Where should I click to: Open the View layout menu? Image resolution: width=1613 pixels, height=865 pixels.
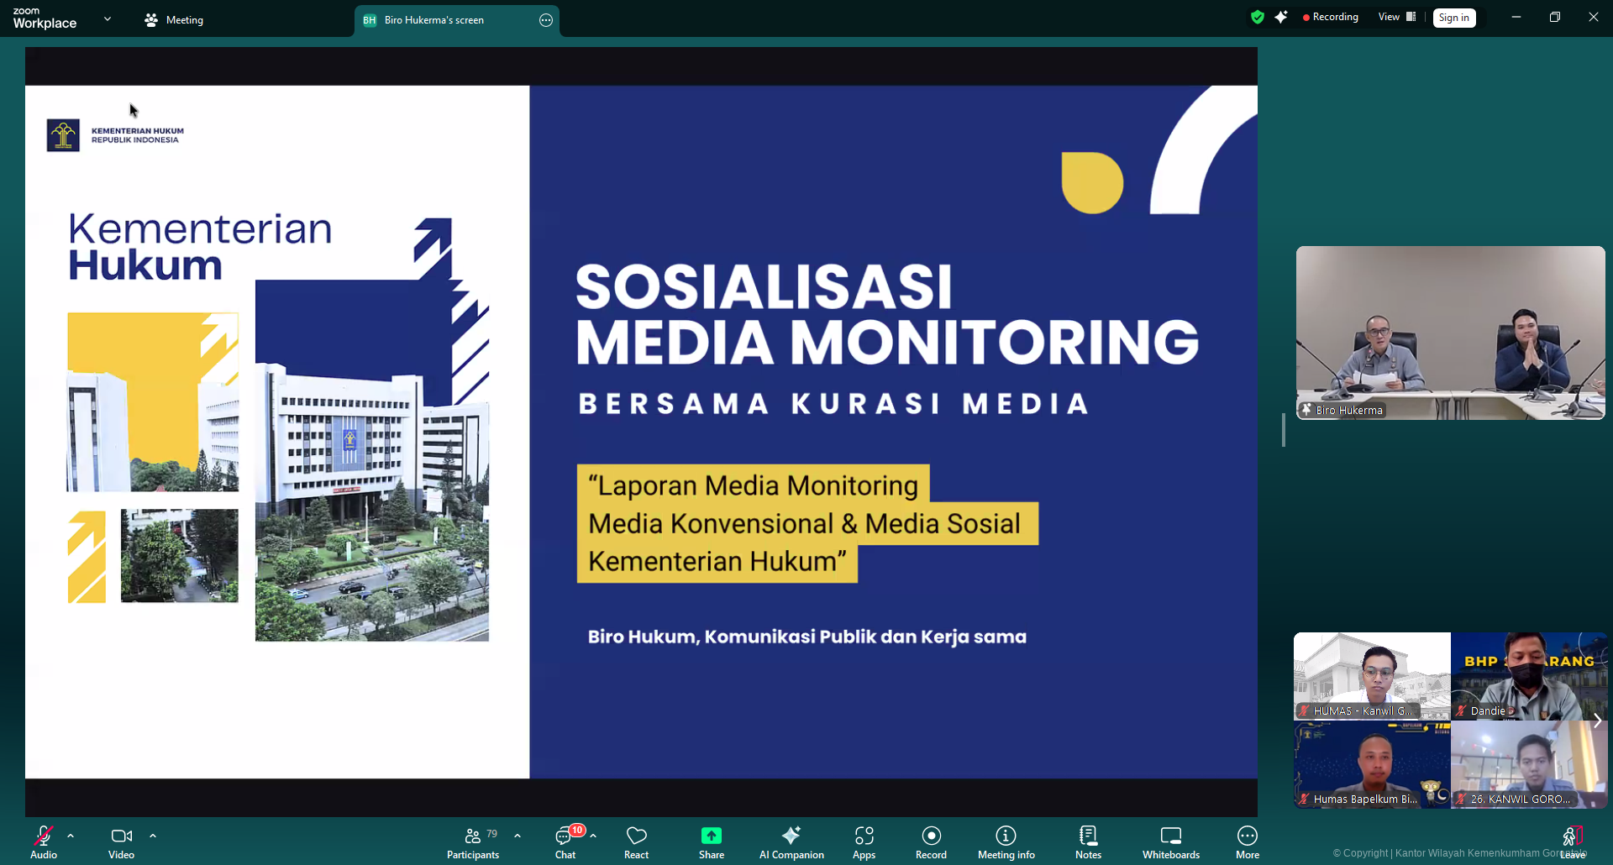point(1396,17)
